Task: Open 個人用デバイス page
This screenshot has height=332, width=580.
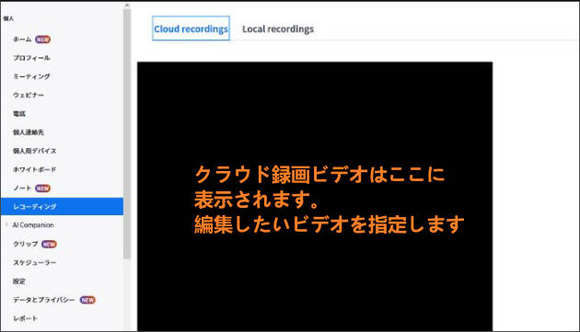Action: [x=35, y=151]
